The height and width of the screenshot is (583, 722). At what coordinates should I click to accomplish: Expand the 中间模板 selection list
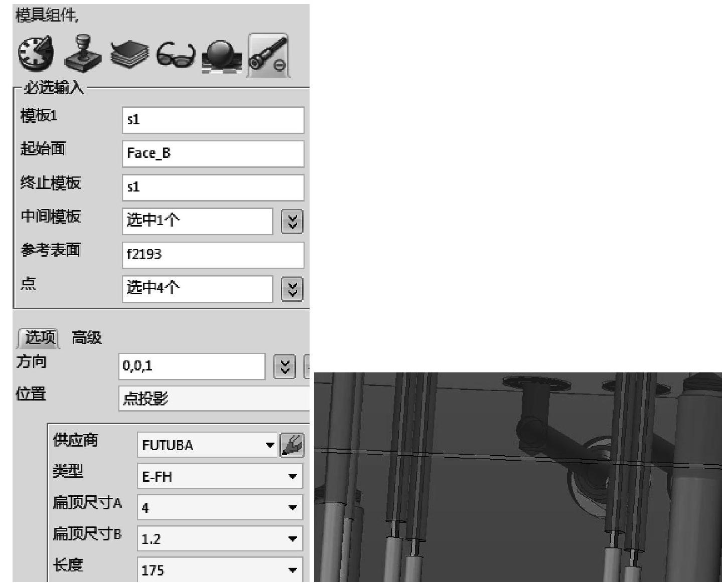[292, 221]
